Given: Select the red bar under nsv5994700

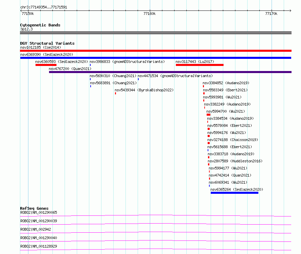Looking at the screenshot, I should pos(208,115).
